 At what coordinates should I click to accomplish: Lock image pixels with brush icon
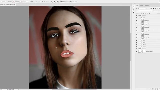coord(144,13)
